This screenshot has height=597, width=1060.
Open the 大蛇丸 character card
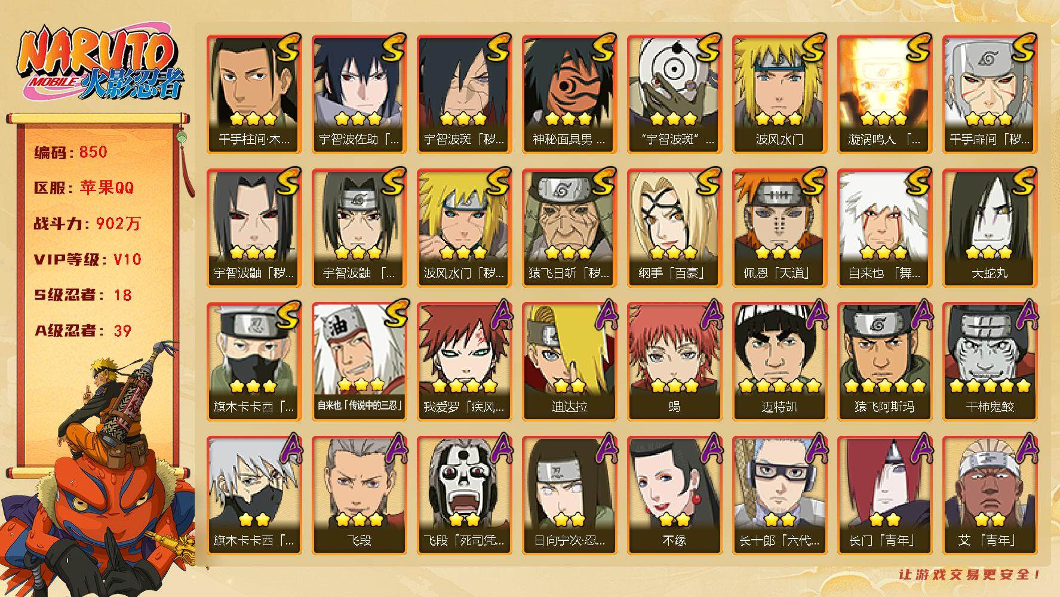(x=990, y=228)
